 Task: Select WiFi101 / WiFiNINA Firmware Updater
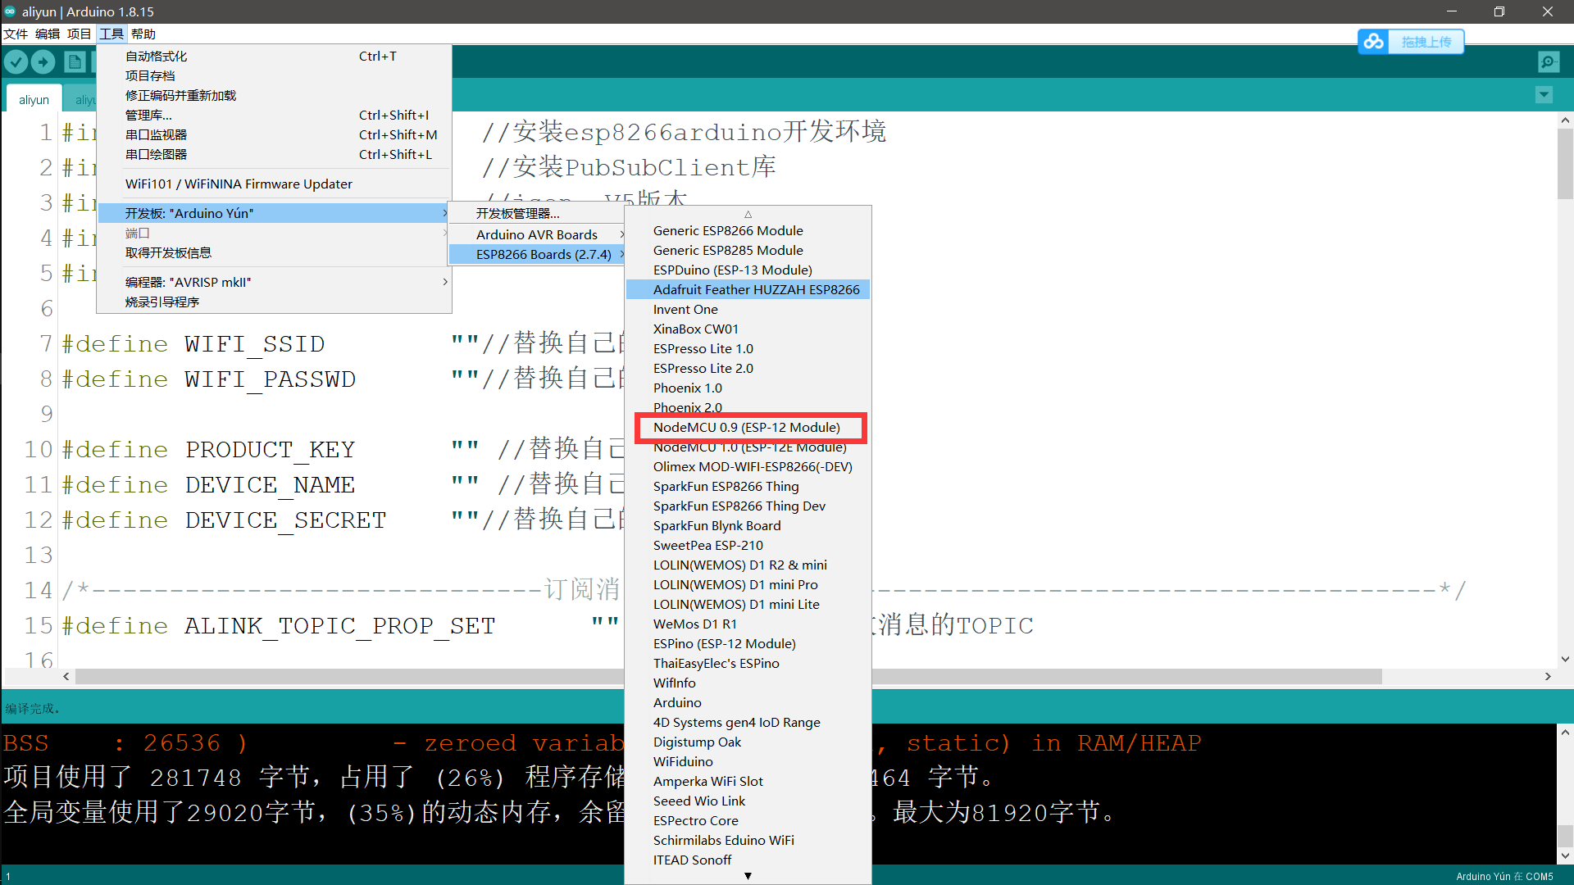tap(274, 184)
